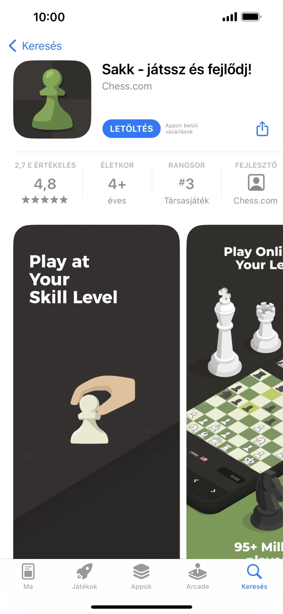
Task: Tap the Fejlesztő person icon
Action: pyautogui.click(x=256, y=183)
